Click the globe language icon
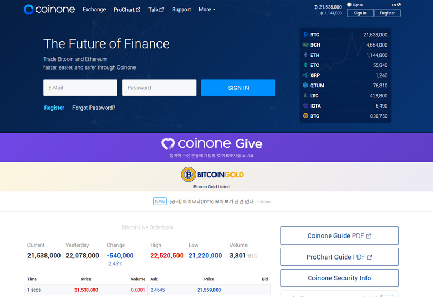The height and width of the screenshot is (297, 433). click(399, 4)
